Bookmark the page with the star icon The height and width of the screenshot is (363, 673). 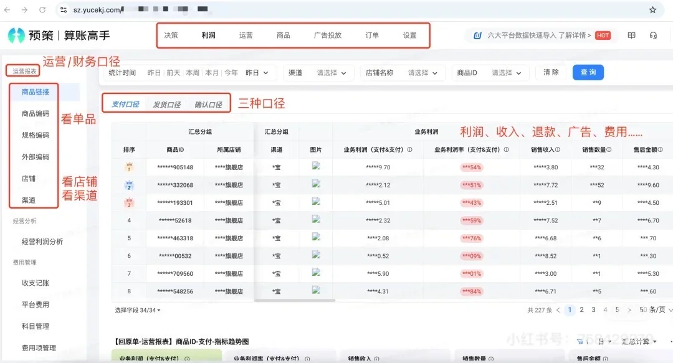click(x=652, y=9)
